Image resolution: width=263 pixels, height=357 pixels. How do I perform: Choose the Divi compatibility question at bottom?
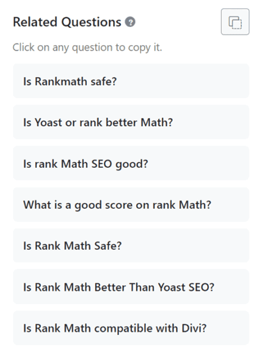click(131, 328)
